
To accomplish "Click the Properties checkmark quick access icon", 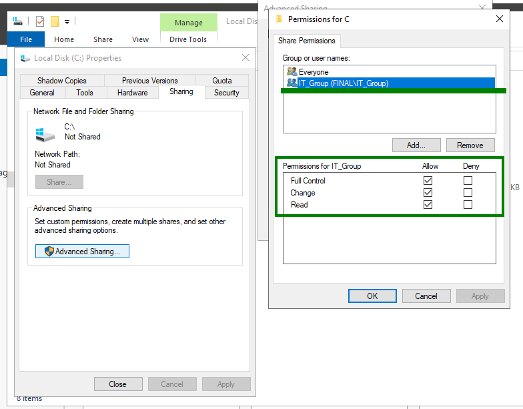I will click(x=40, y=21).
